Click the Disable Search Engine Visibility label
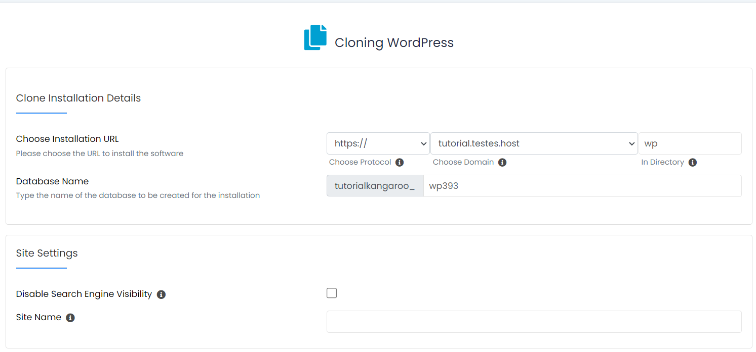This screenshot has width=756, height=352. click(x=84, y=294)
